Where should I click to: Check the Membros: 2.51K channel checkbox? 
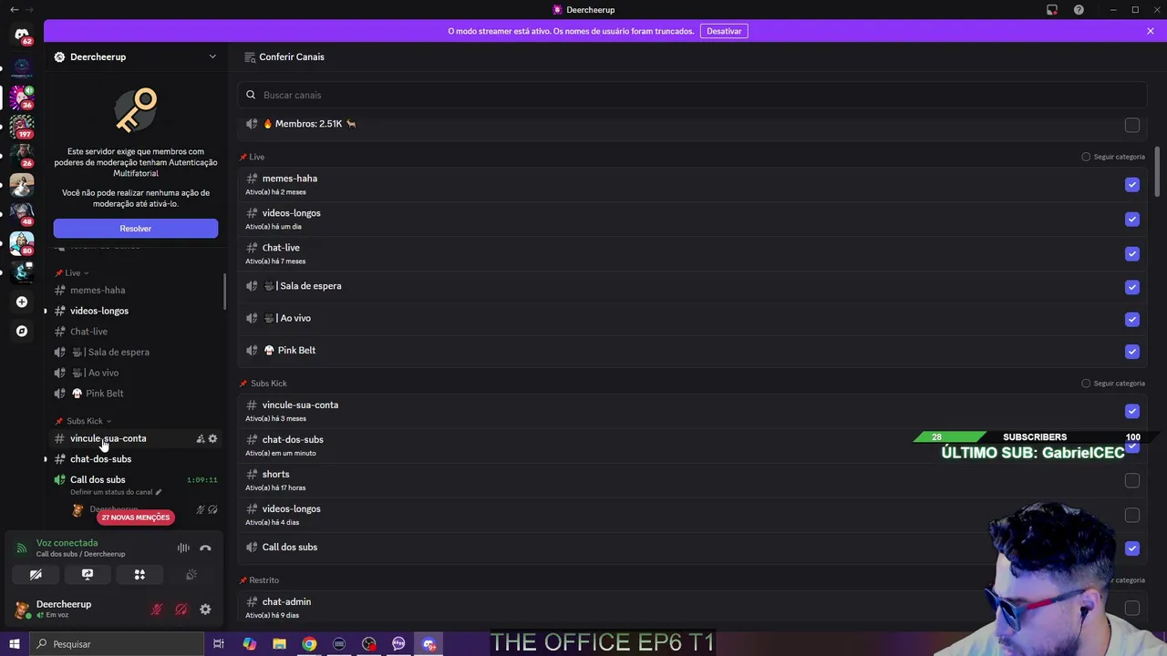pos(1132,125)
